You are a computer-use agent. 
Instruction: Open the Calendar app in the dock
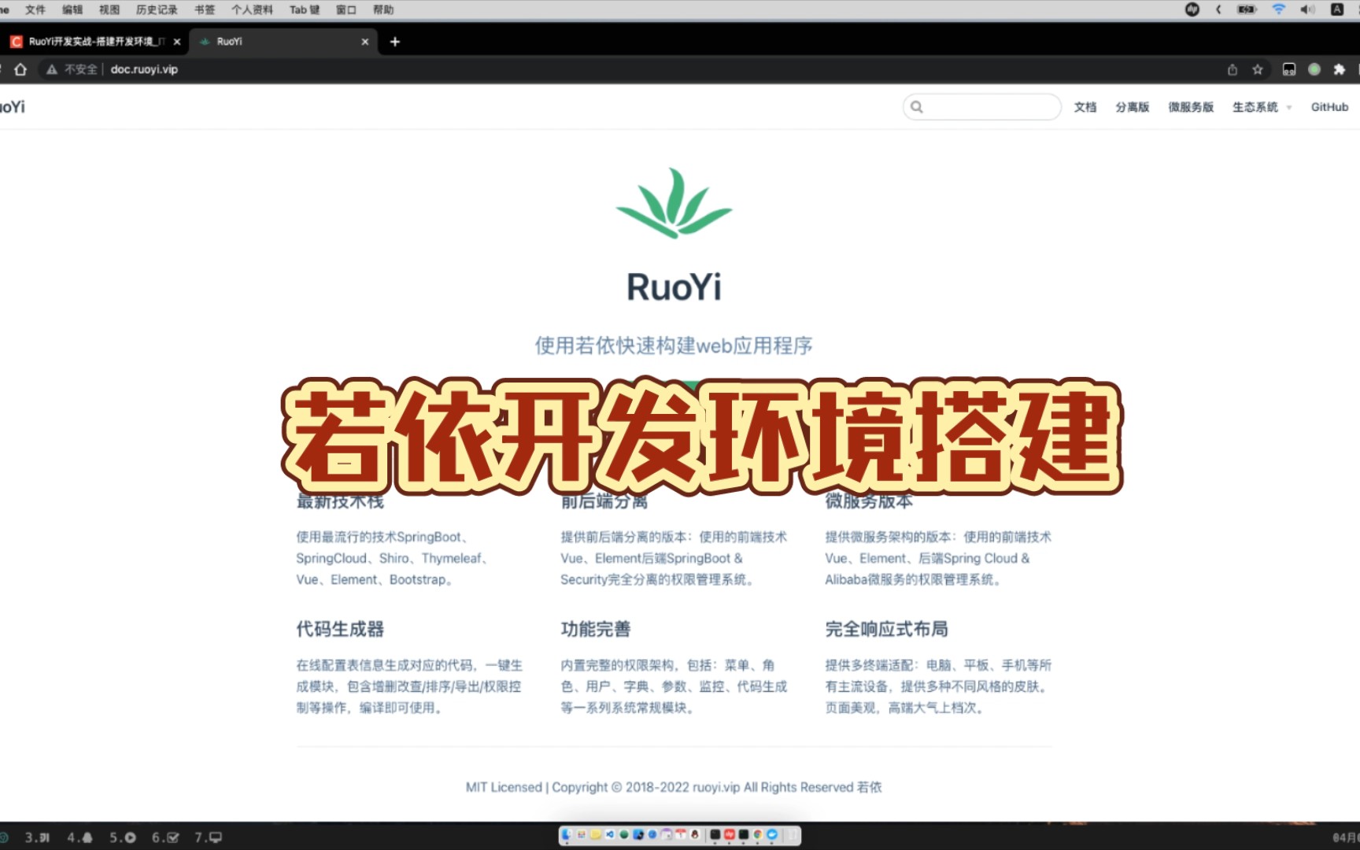coord(680,836)
